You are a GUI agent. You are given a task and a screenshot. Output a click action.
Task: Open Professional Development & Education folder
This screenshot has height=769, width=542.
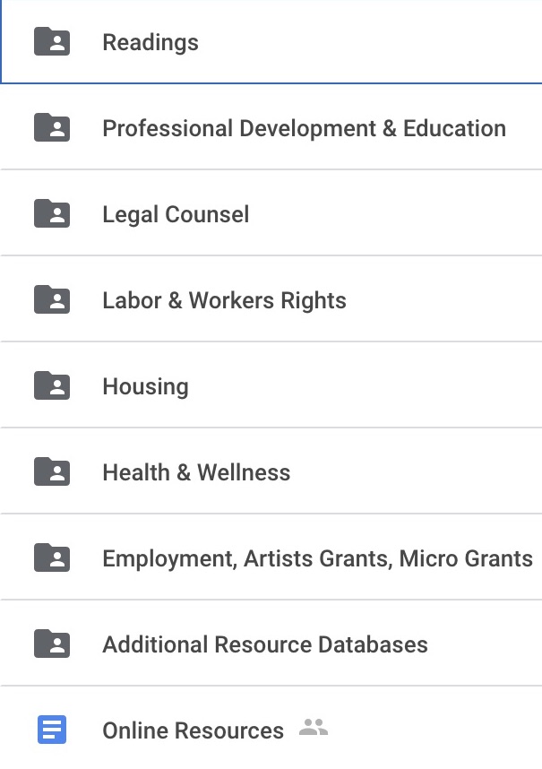(305, 128)
